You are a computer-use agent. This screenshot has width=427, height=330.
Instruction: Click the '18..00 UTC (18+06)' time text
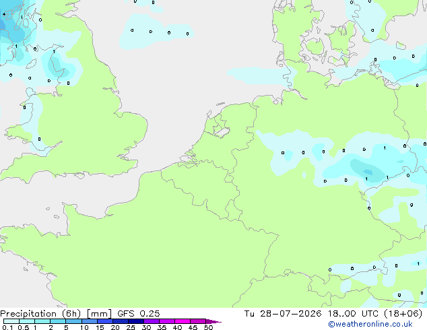click(x=375, y=314)
